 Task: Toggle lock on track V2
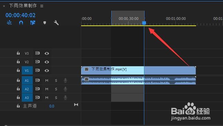pyautogui.click(x=18, y=62)
